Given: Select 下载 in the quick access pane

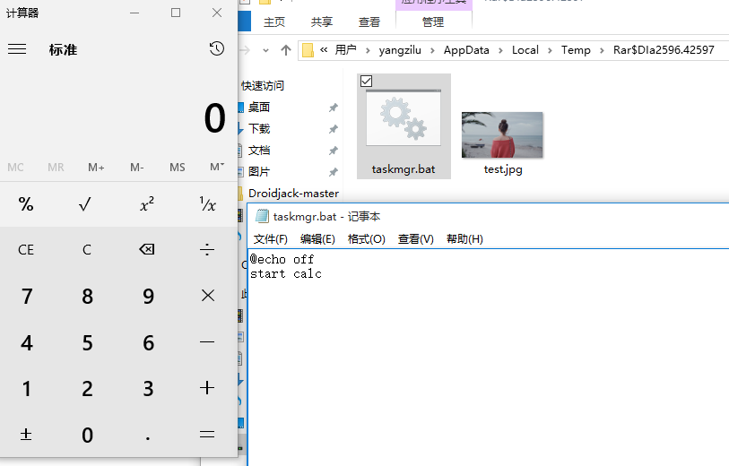Looking at the screenshot, I should pyautogui.click(x=259, y=129).
